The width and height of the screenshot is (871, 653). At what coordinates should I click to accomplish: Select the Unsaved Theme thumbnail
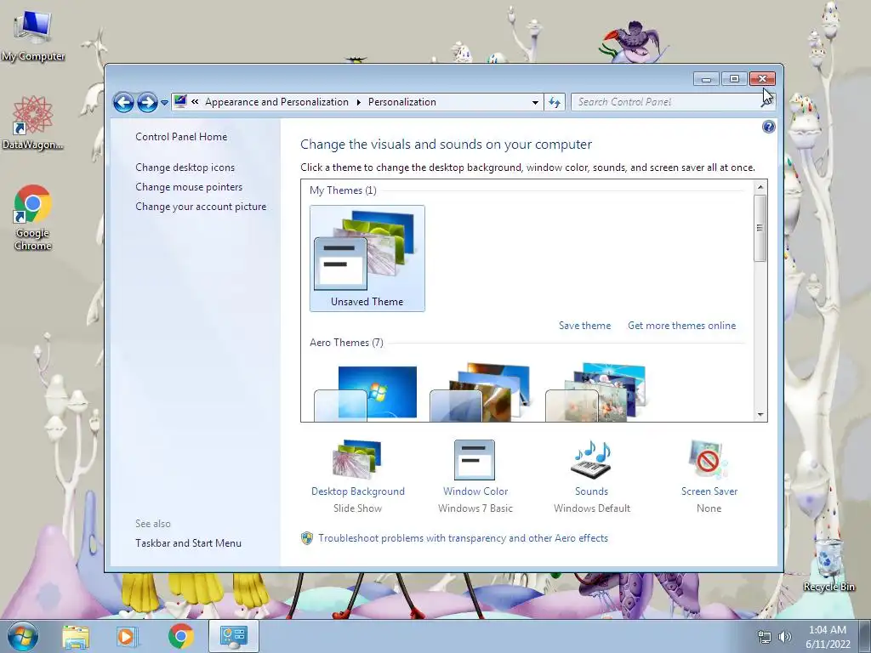pos(367,258)
